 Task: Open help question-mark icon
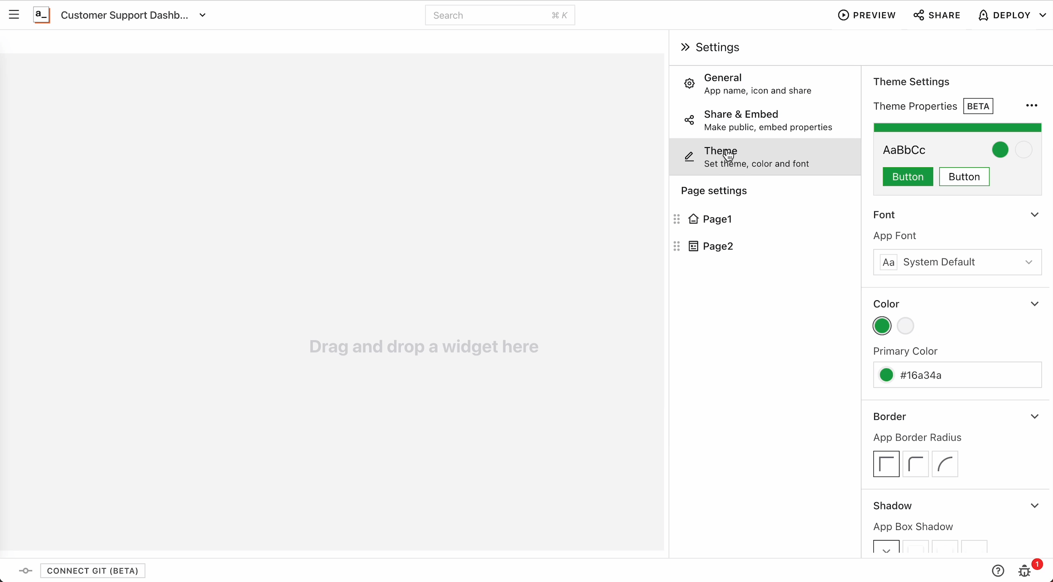pos(998,571)
